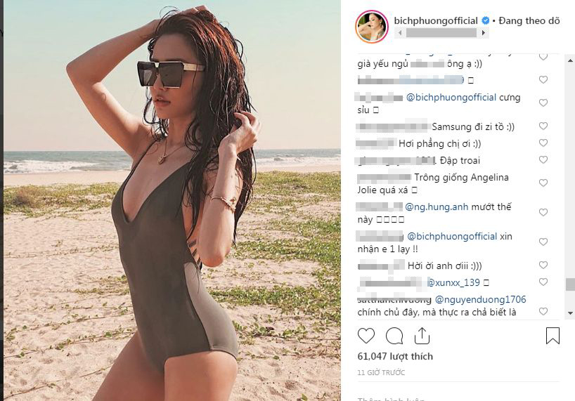The height and width of the screenshot is (401, 575).
Task: Click the right arrow under the username
Action: (x=484, y=33)
